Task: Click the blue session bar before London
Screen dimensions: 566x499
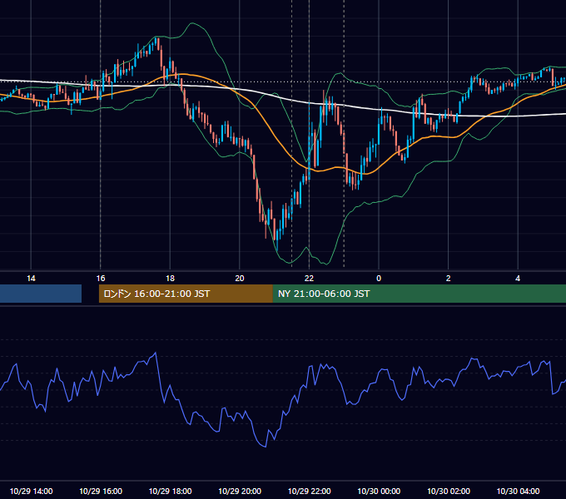Action: click(x=41, y=294)
